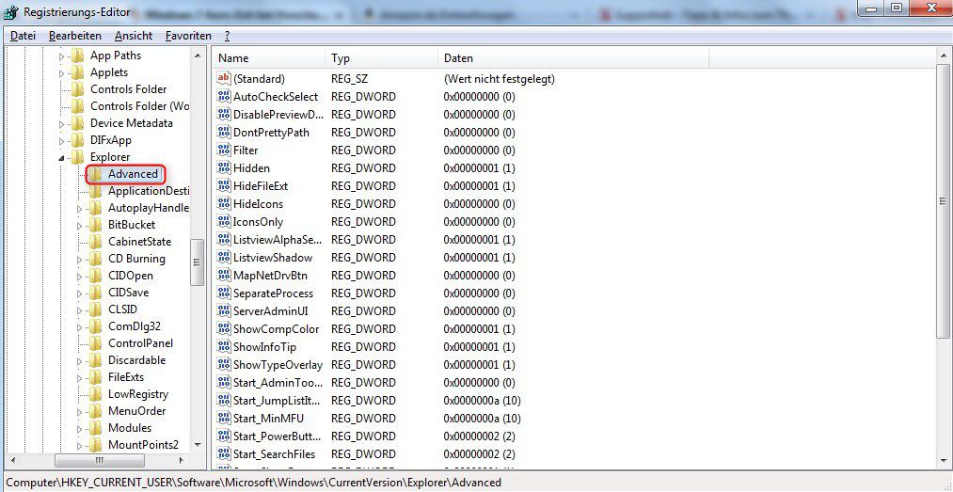Viewport: 953px width, 492px height.
Task: Click the folder icon for BitBucket key
Action: (95, 225)
